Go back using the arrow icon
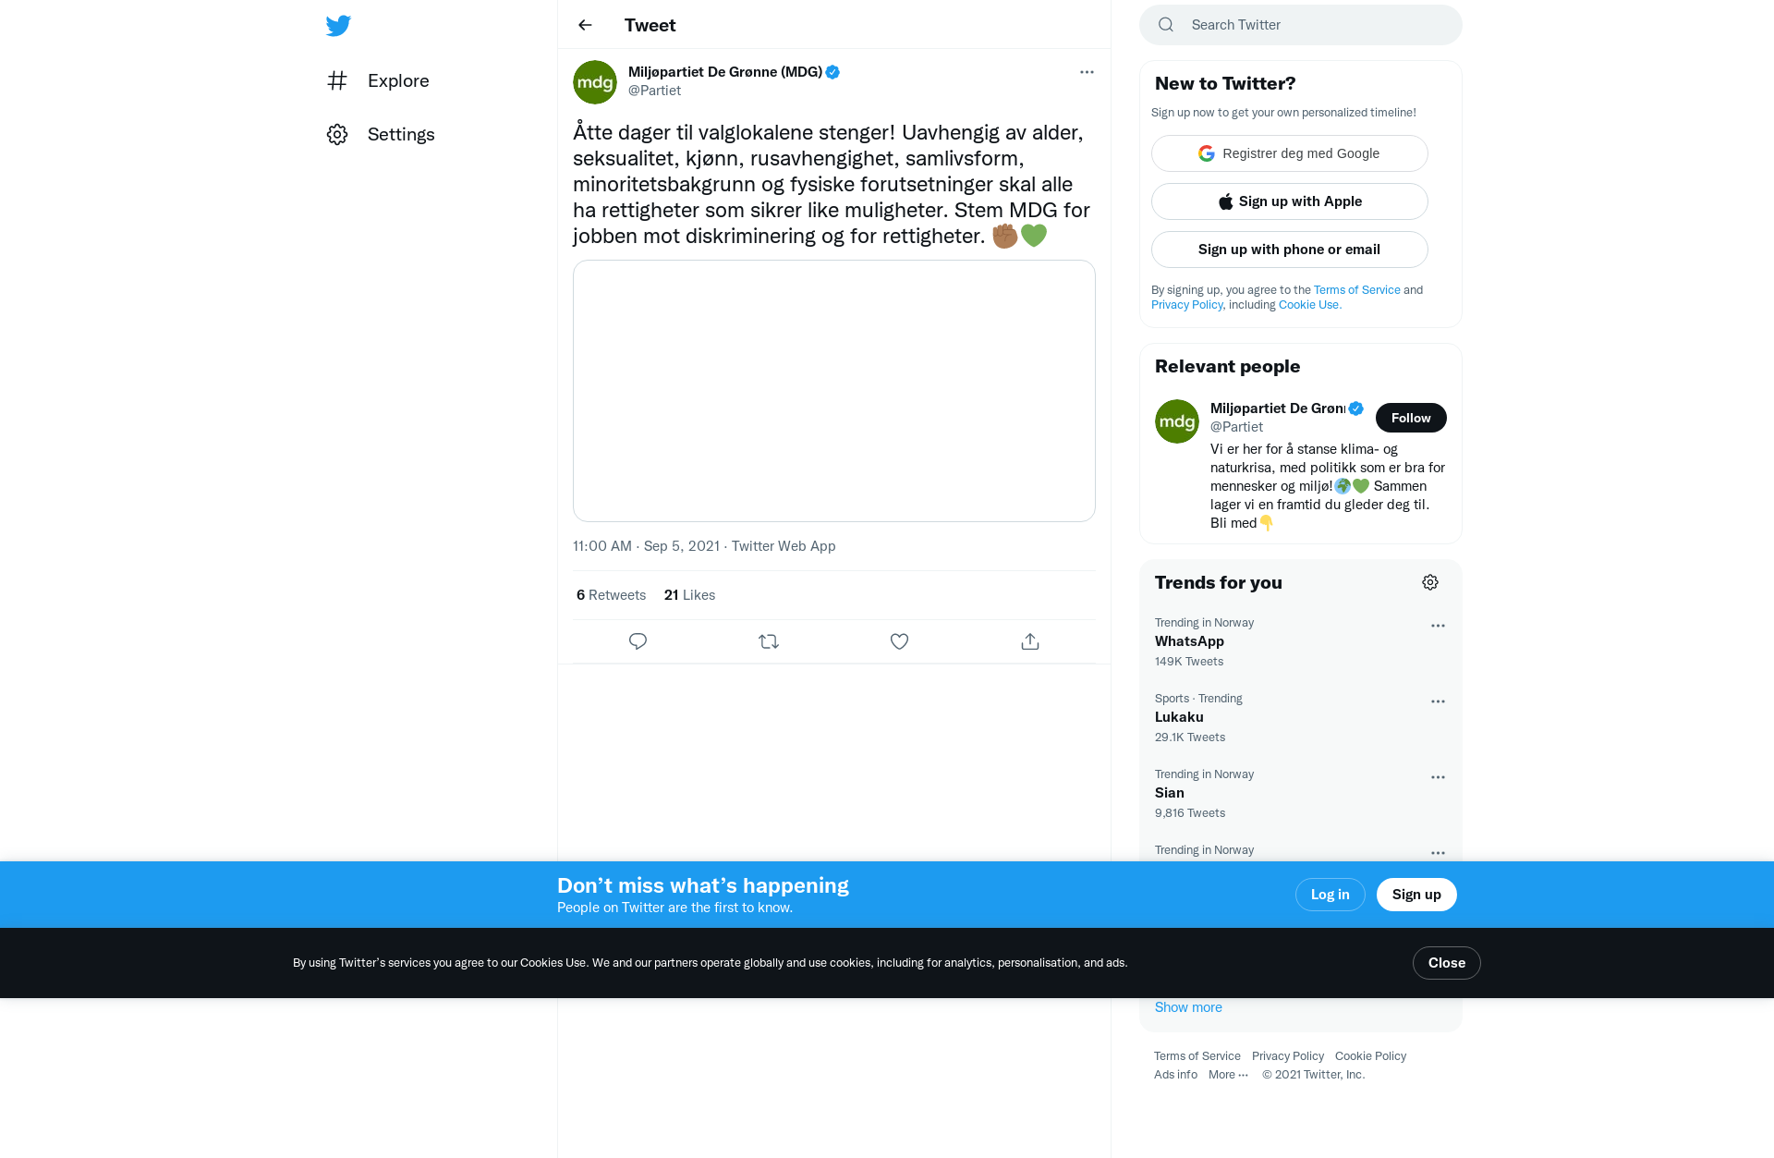Screen dimensions: 1774x1158 (585, 25)
